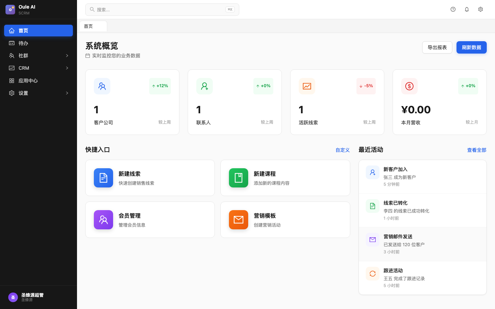Open CRM in the sidebar menu

tap(38, 68)
